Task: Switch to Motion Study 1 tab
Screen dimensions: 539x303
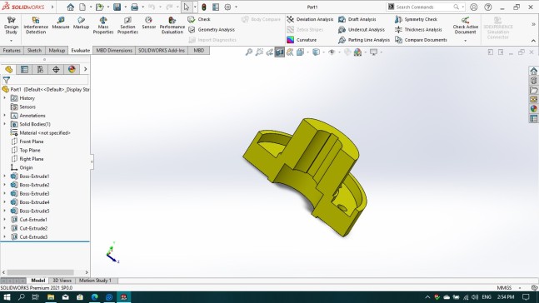Action: point(95,281)
